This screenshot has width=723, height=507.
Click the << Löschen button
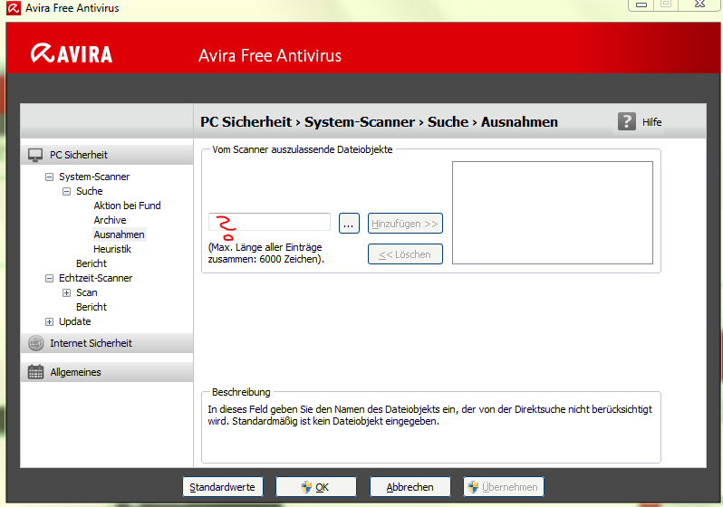(x=405, y=254)
